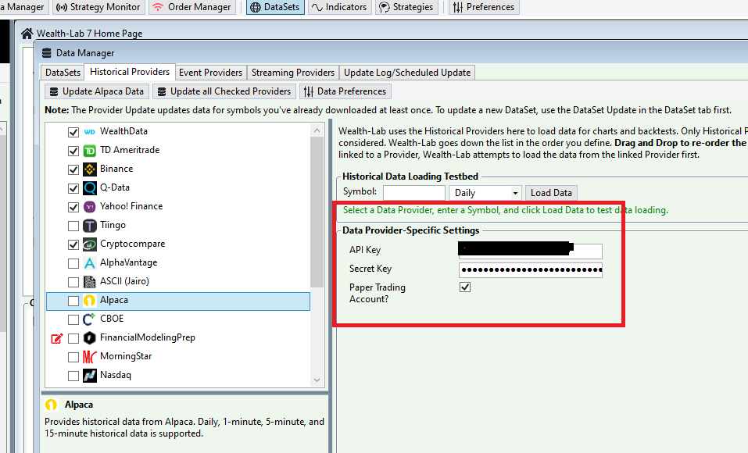
Task: Switch to the Streaming Providers tab
Action: pyautogui.click(x=293, y=73)
